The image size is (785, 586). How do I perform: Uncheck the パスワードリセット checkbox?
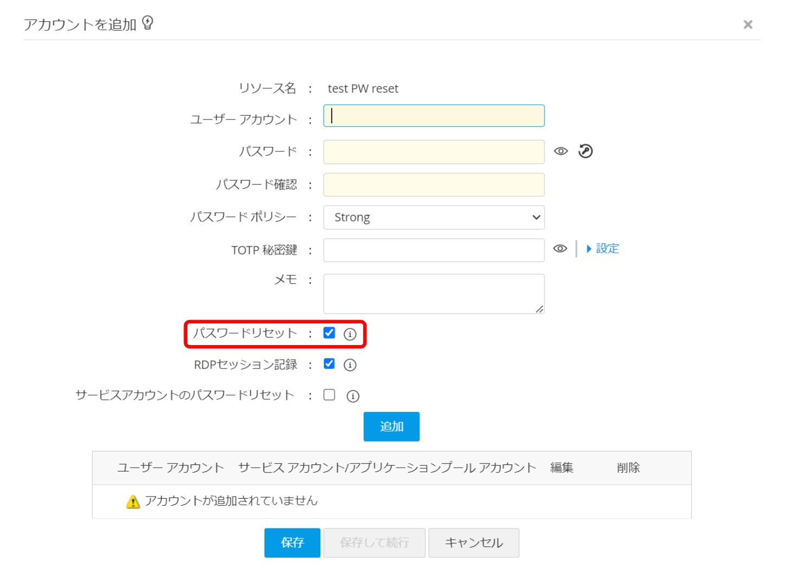[329, 333]
